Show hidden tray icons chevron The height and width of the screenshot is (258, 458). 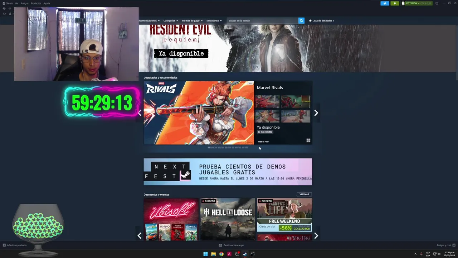(x=415, y=254)
